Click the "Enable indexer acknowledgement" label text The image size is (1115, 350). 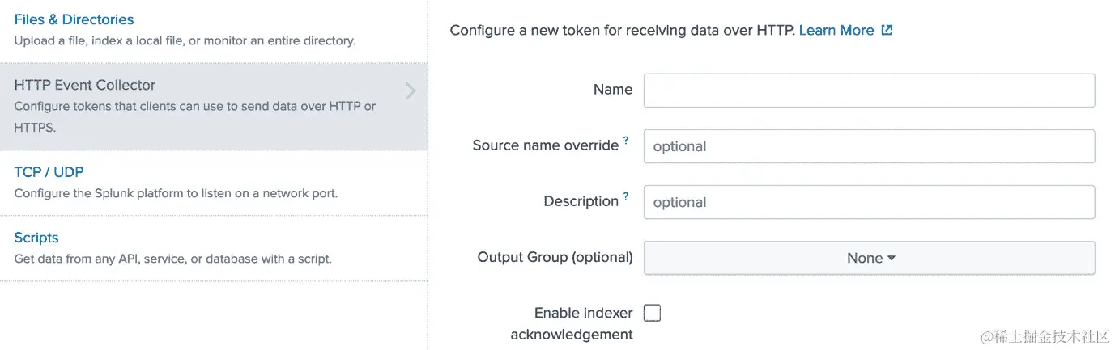pyautogui.click(x=572, y=323)
